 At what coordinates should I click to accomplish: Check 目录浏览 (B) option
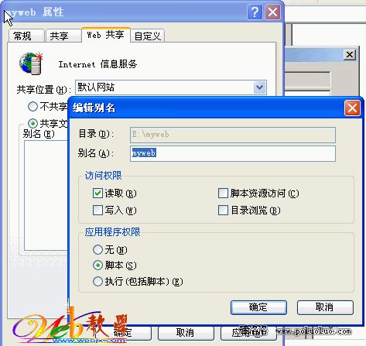coord(223,210)
